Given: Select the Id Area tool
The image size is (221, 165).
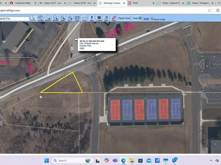Looking at the screenshot, I should click(x=41, y=18).
